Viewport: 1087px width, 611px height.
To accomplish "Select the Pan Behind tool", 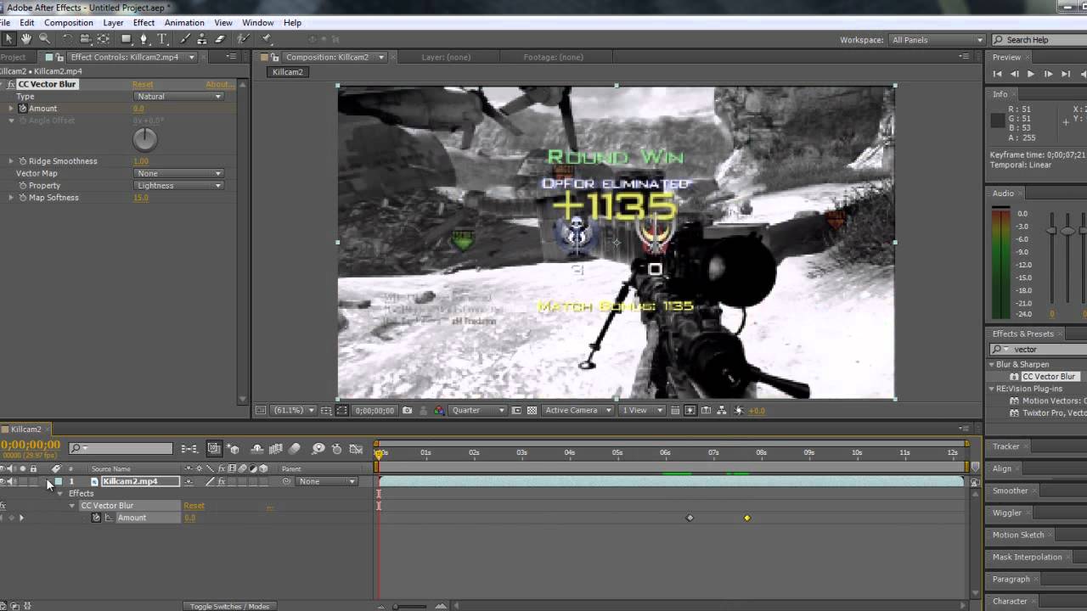I will coord(104,39).
